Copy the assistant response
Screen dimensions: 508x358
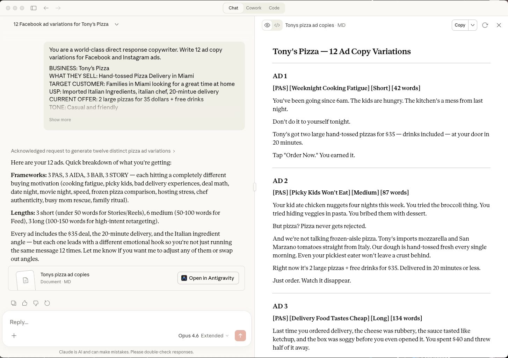point(14,303)
